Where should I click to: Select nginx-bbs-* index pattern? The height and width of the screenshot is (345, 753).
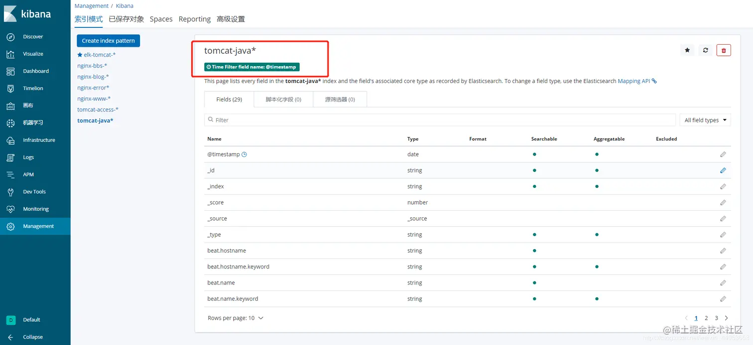click(92, 66)
